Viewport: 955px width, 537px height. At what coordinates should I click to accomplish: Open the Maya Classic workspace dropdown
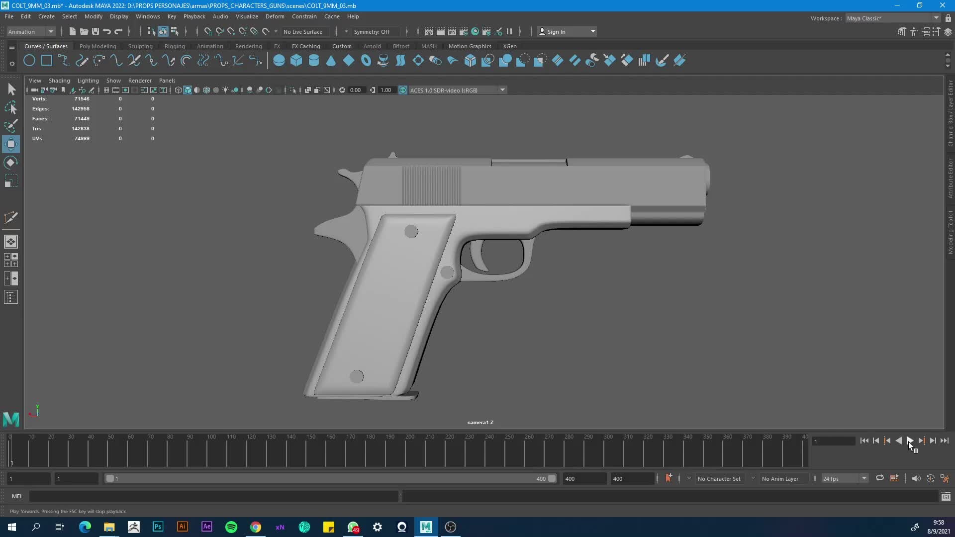pyautogui.click(x=891, y=18)
